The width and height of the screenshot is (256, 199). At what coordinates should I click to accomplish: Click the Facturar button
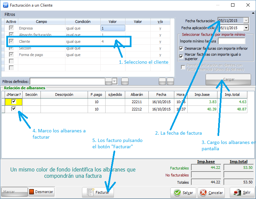[x=98, y=192]
